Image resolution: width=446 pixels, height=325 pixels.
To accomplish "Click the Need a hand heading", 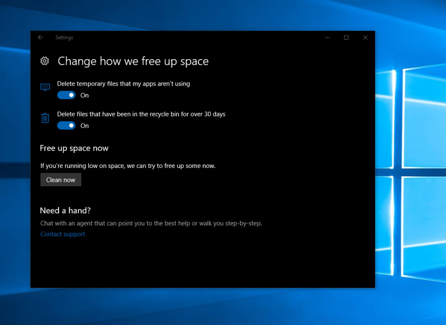I will (65, 211).
